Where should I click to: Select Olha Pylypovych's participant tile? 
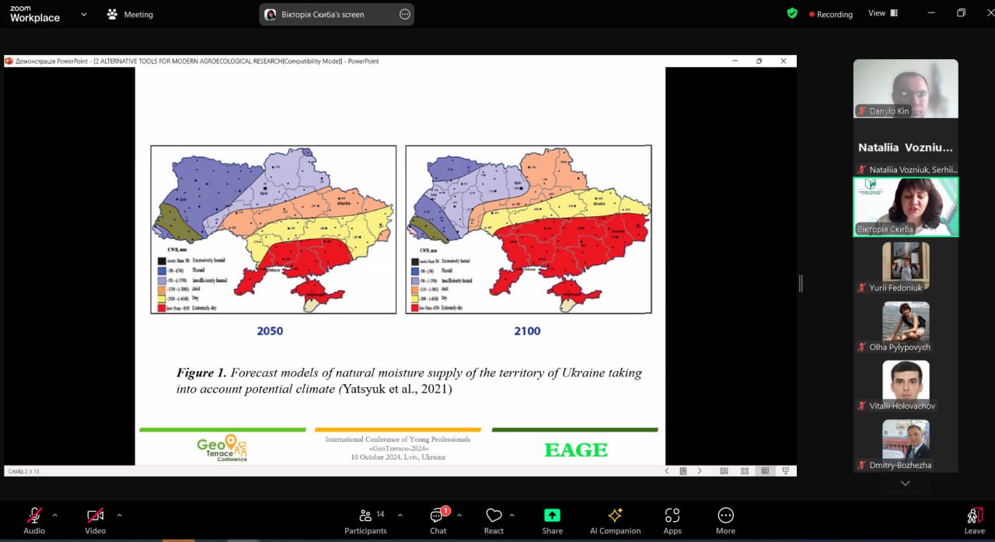(906, 326)
